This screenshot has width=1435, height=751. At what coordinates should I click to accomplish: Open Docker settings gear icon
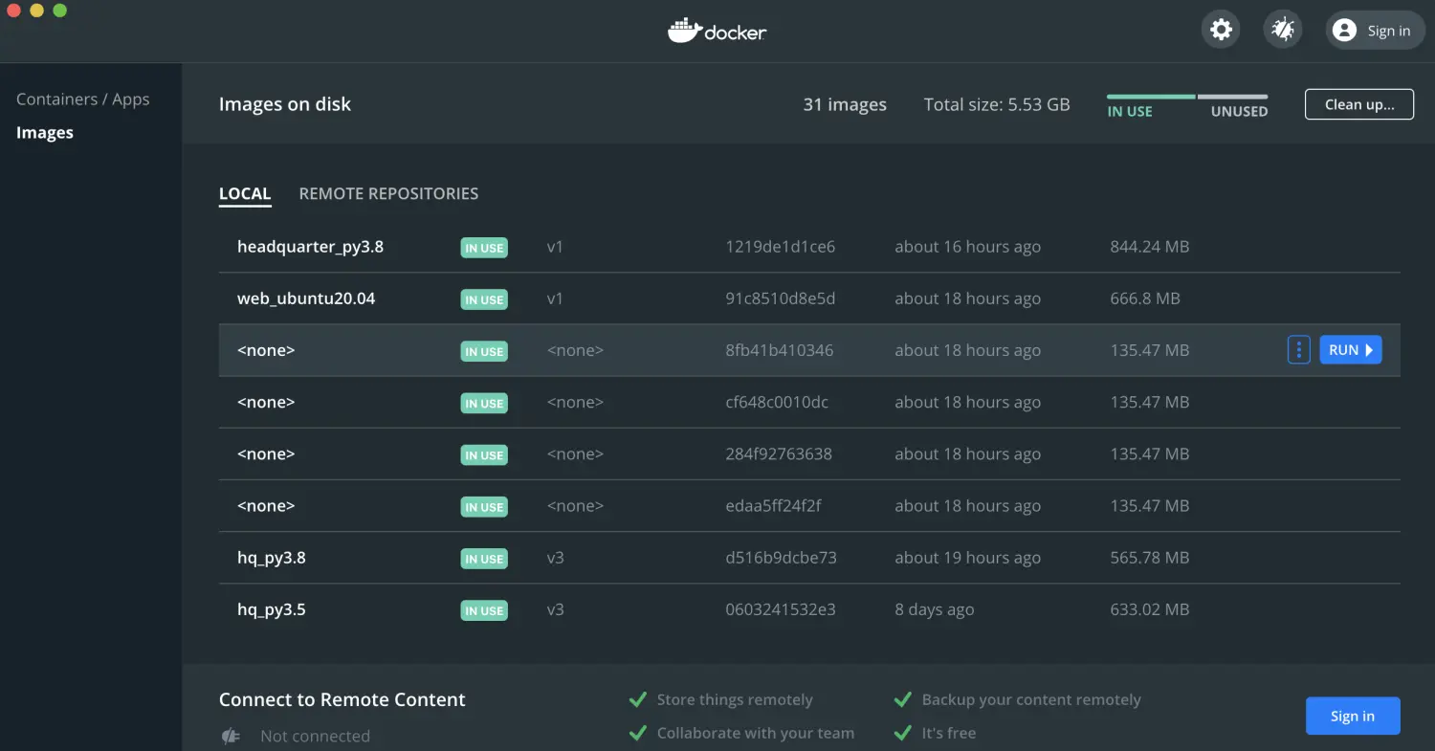click(x=1221, y=30)
